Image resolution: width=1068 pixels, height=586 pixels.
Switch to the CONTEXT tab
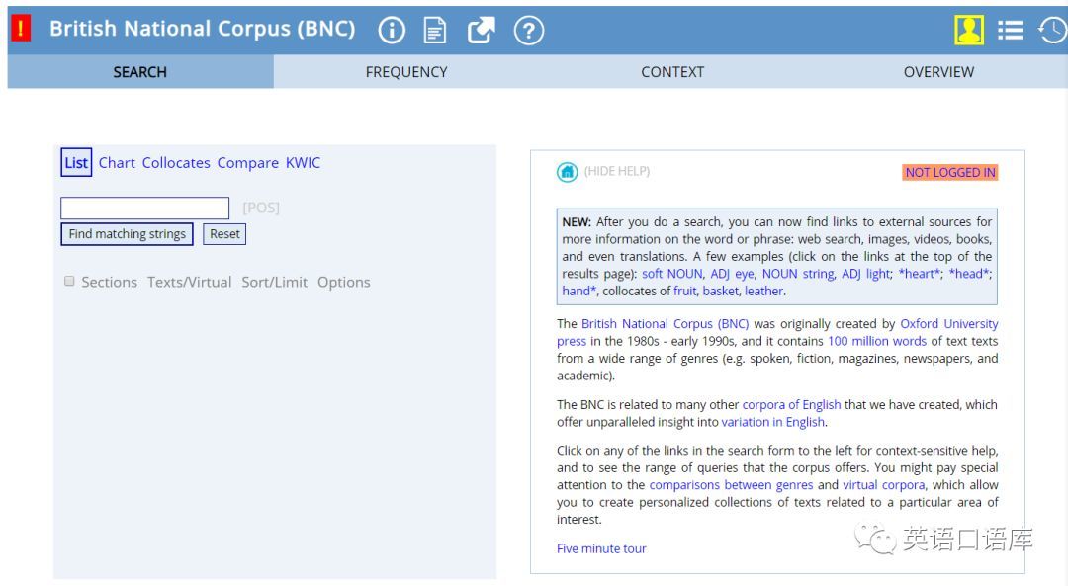click(x=672, y=72)
